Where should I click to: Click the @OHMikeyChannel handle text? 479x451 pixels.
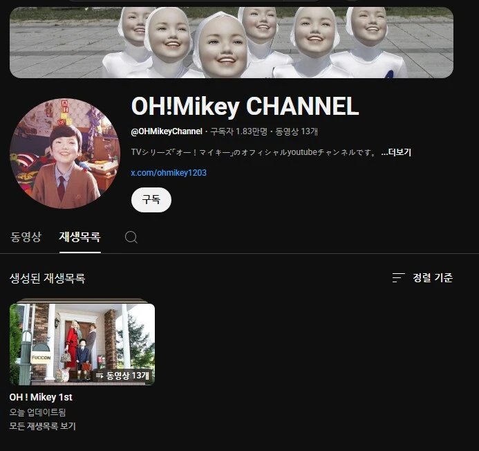pyautogui.click(x=167, y=131)
